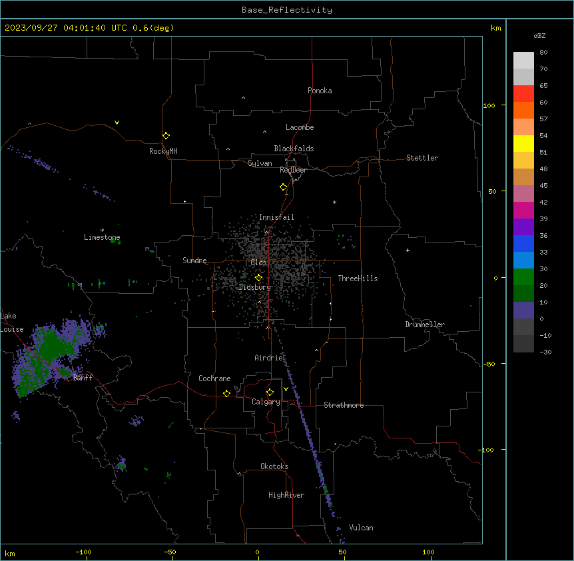Click the Drumheller town label

425,324
